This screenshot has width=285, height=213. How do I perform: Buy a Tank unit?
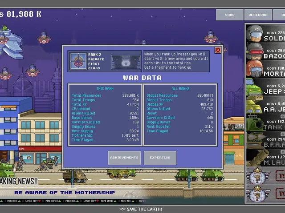[265, 122]
